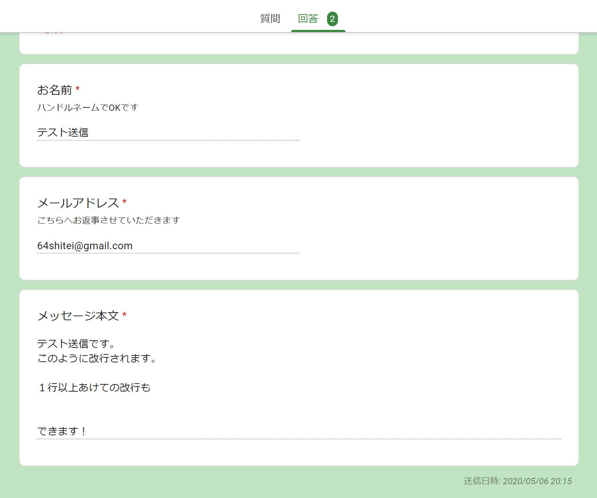
Task: Click the お名前 answer field テスト送信
Action: (x=168, y=133)
